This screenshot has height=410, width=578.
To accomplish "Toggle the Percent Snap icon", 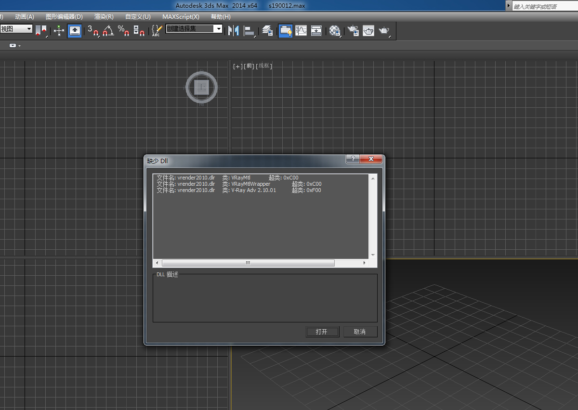I will (x=124, y=31).
